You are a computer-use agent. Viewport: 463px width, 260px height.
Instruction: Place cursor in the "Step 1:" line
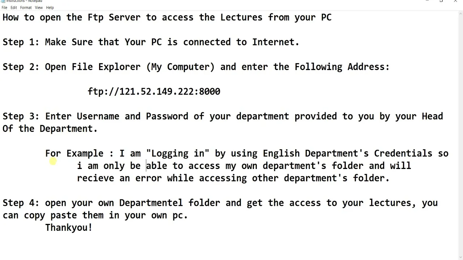click(151, 42)
